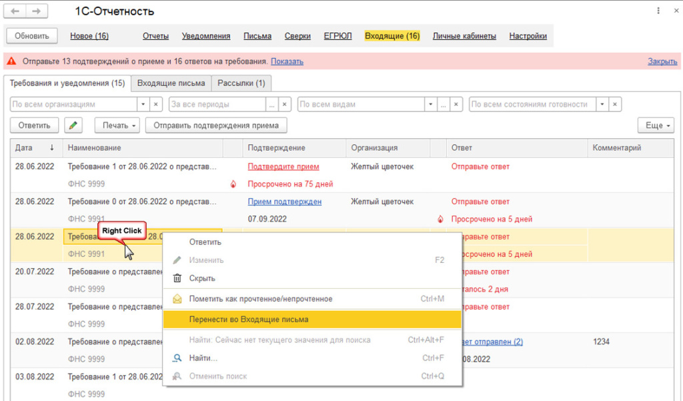This screenshot has width=683, height=401.
Task: Go back with the left arrow button
Action: click(x=15, y=11)
